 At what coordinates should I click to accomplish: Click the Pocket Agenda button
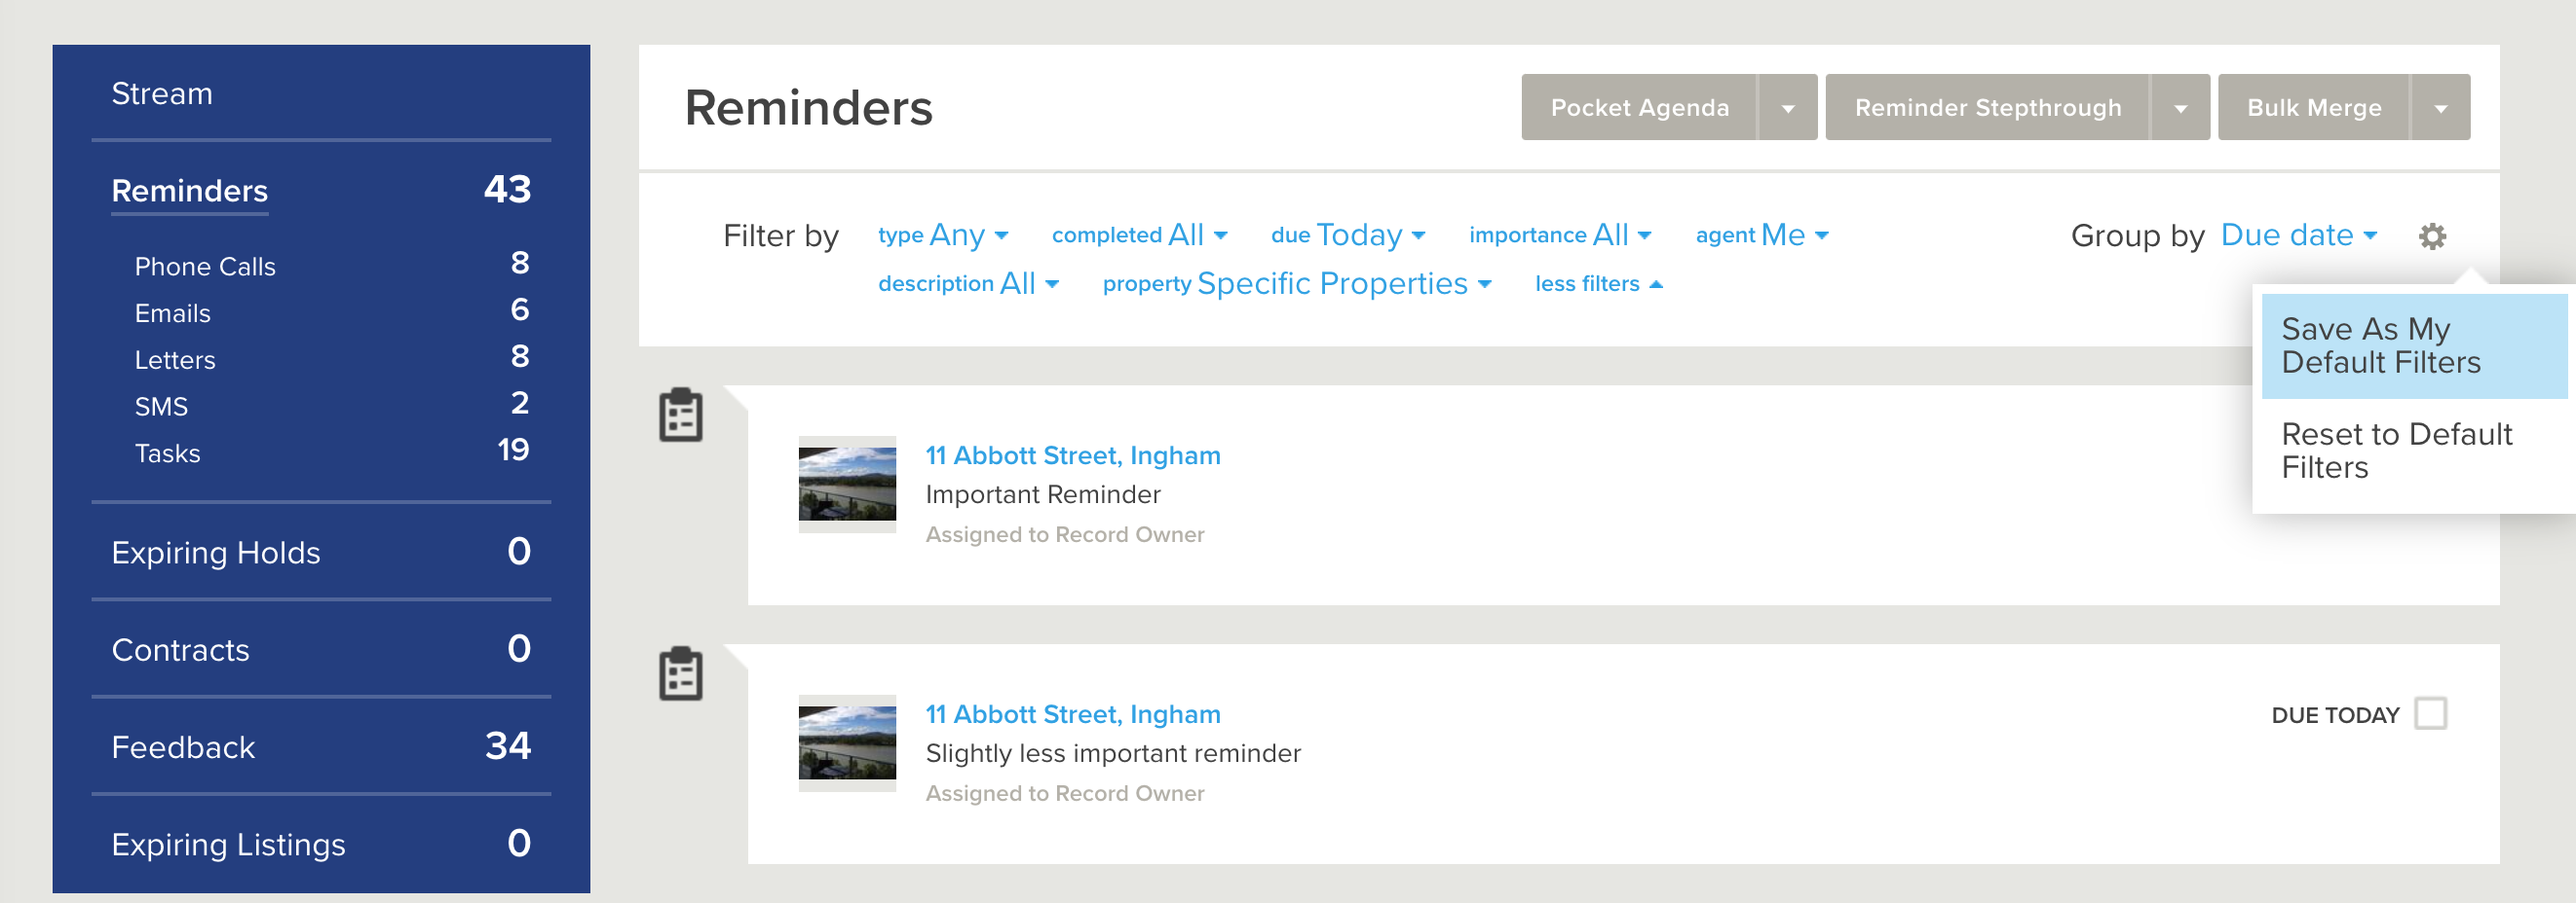click(1639, 108)
